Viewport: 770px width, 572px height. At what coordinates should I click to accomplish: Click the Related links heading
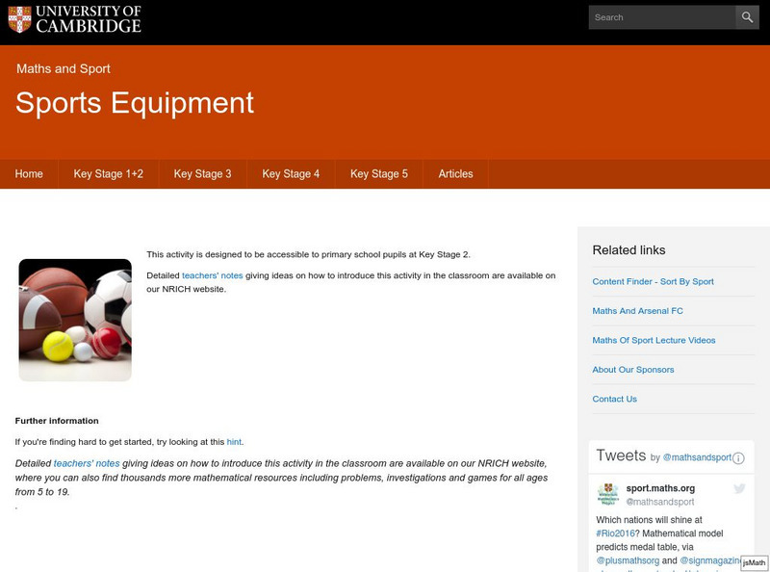[x=629, y=250]
